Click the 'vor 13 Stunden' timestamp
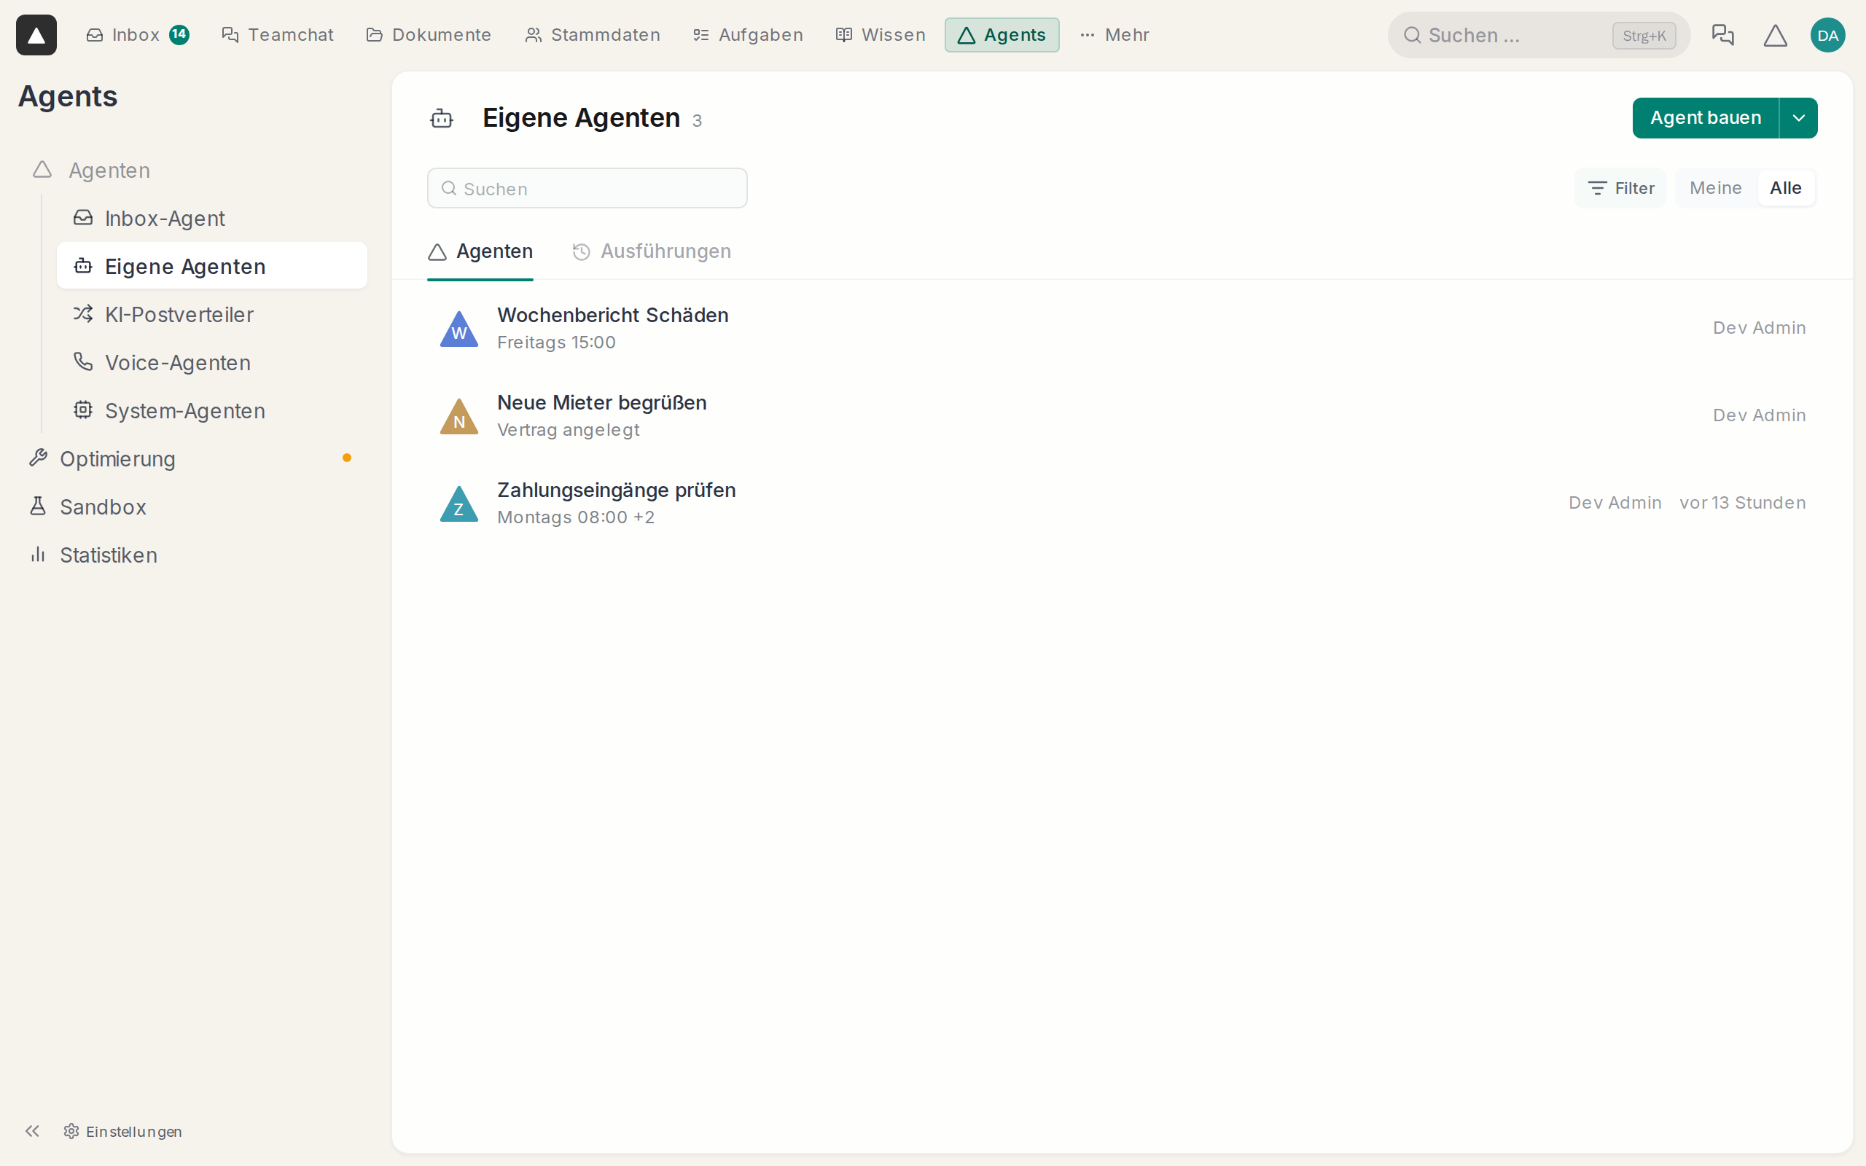Screen dimensions: 1866x1166 pos(1743,503)
